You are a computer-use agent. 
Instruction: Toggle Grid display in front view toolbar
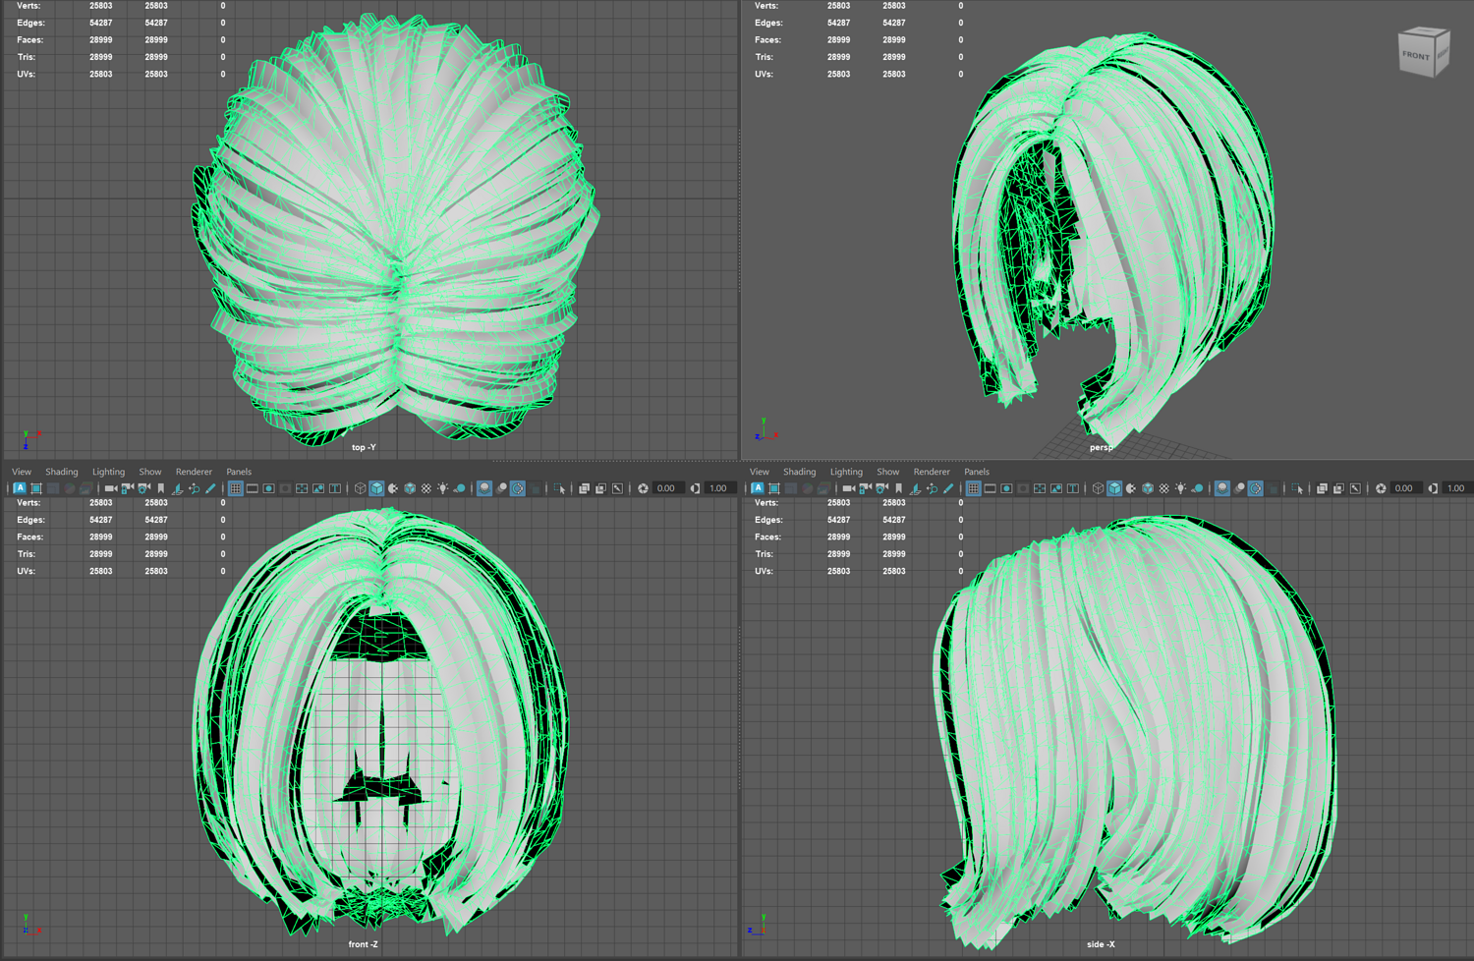(x=236, y=488)
